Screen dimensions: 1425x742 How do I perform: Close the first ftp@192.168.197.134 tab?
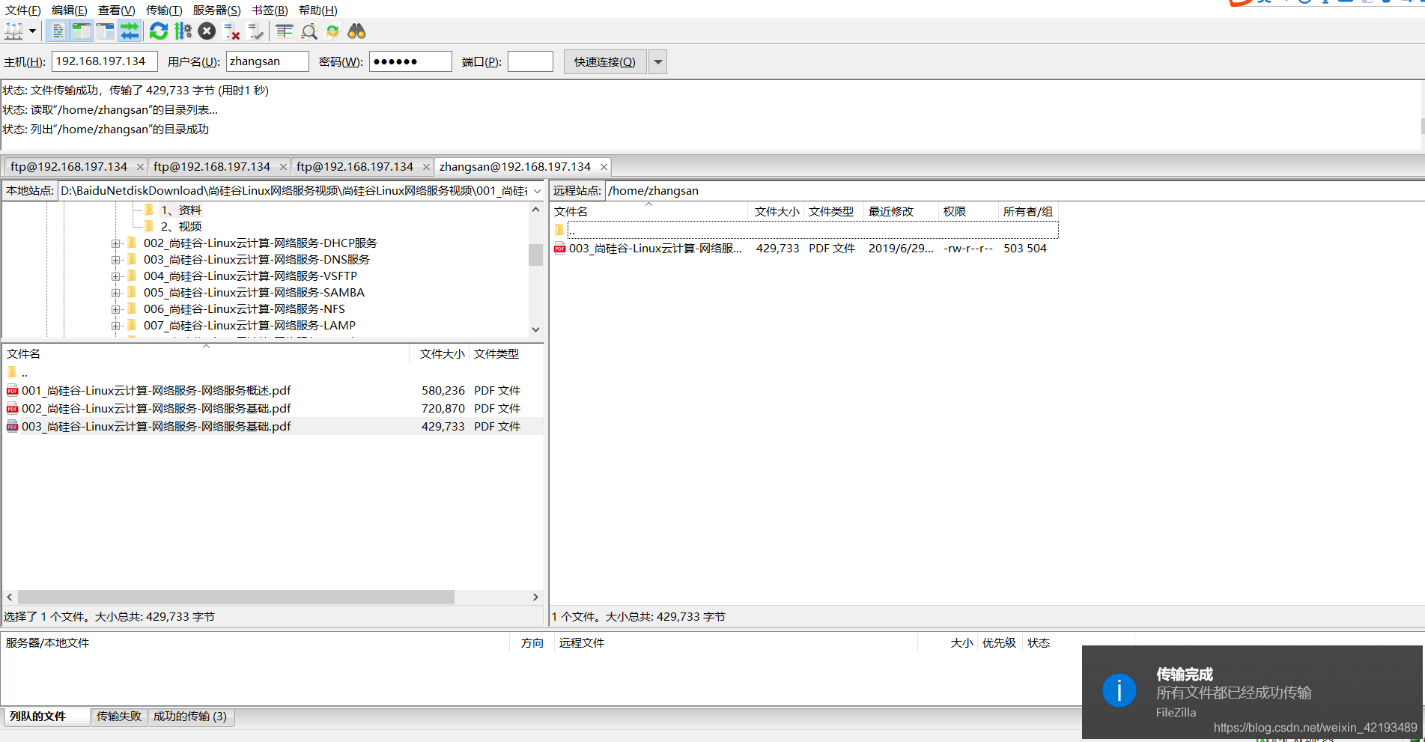pyautogui.click(x=140, y=167)
